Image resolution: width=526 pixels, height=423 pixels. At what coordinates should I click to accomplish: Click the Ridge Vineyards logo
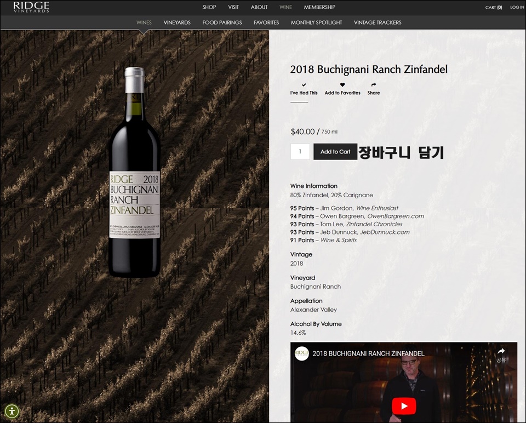[x=31, y=7]
